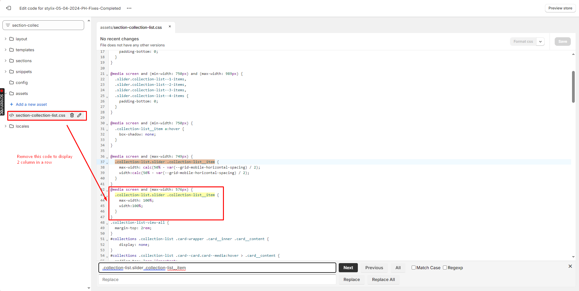Click the Save button
579x291 pixels.
pyautogui.click(x=563, y=42)
